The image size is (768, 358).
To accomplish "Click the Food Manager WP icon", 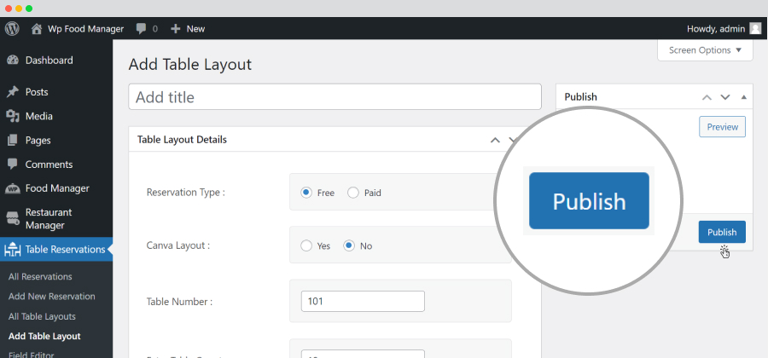I will coord(13,188).
